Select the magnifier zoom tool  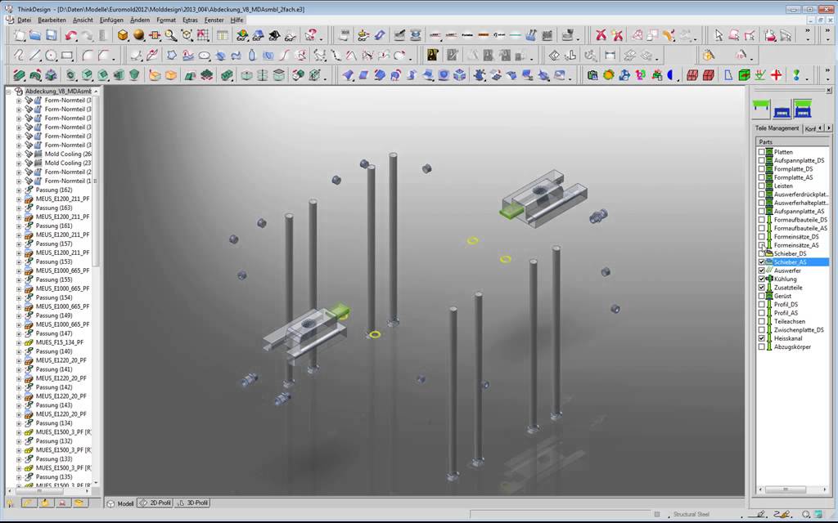click(x=171, y=36)
